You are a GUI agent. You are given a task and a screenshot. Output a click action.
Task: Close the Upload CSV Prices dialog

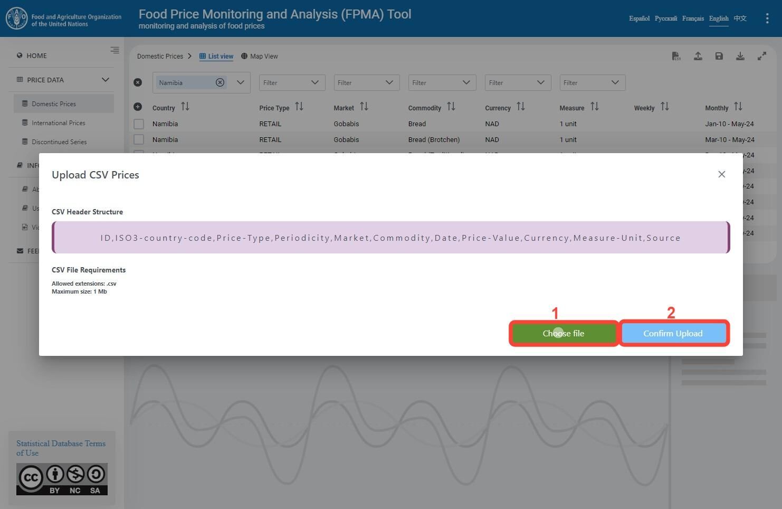pos(722,174)
